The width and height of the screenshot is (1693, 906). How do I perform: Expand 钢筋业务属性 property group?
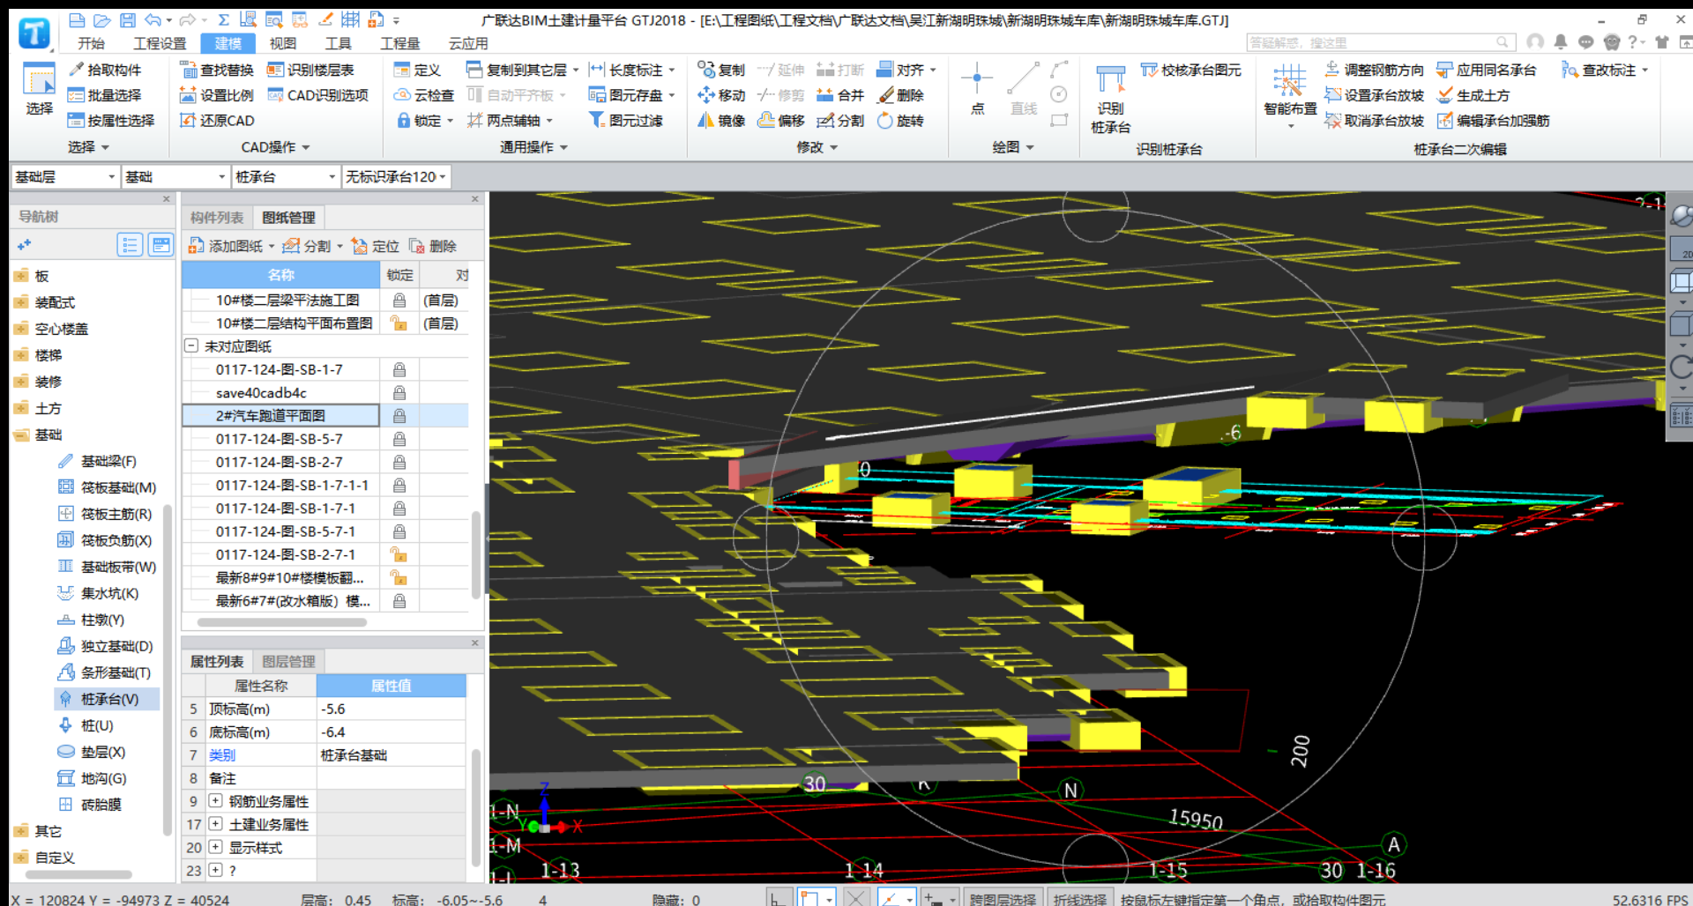coord(215,801)
